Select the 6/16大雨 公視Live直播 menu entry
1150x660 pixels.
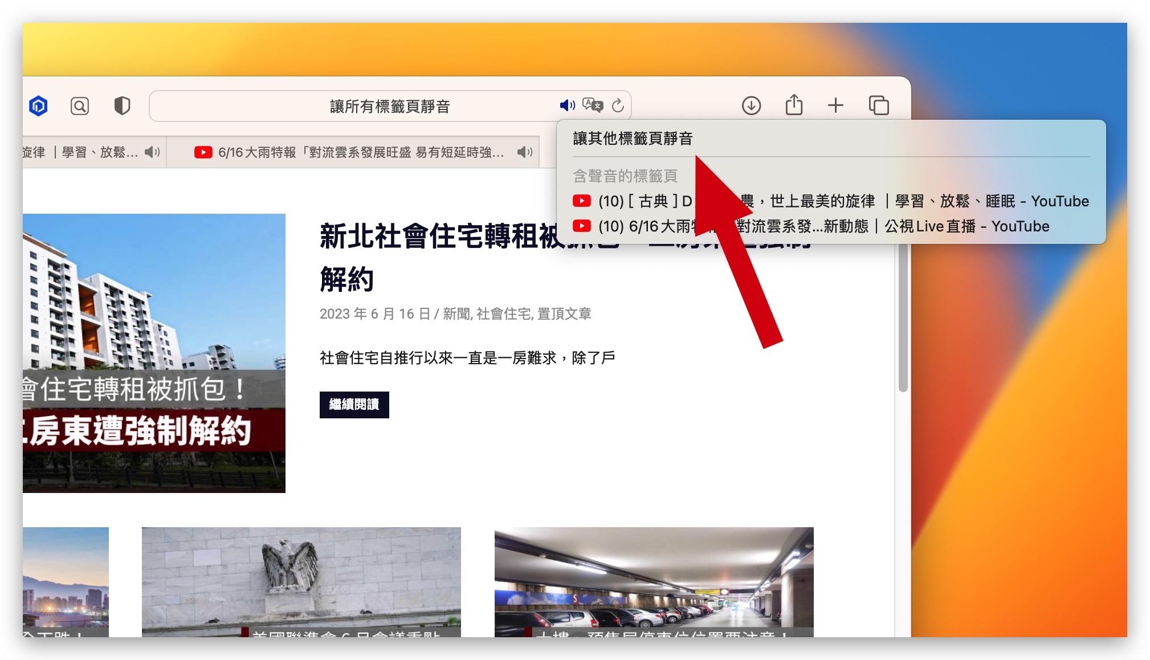tap(831, 226)
